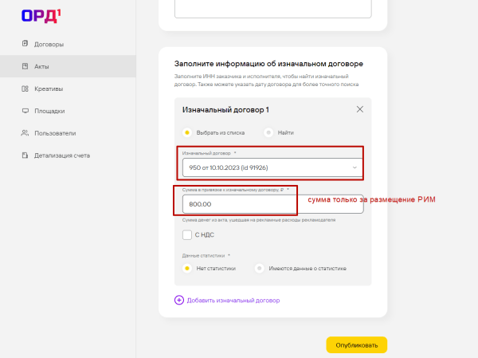Click the Акты sidebar icon
The image size is (478, 358).
tap(25, 66)
